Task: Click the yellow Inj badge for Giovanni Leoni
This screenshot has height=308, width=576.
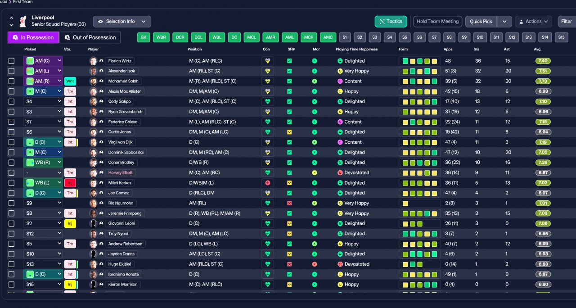Action: pos(70,223)
